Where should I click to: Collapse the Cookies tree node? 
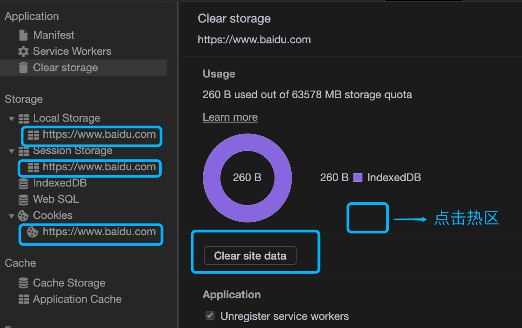[12, 216]
